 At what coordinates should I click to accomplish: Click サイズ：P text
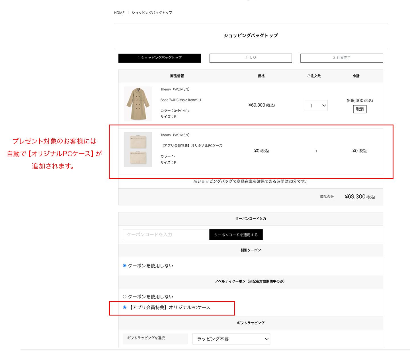pos(168,117)
